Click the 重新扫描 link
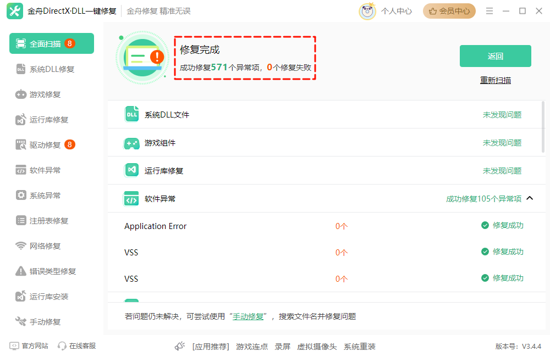This screenshot has height=357, width=550. point(494,80)
